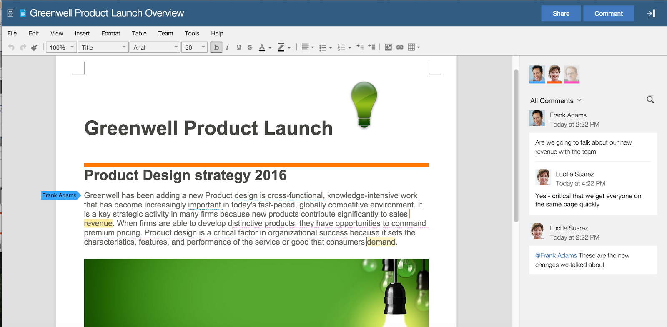Click Lucille Suarez avatar at 4:22 PM reply
The width and height of the screenshot is (667, 327).
tap(543, 177)
